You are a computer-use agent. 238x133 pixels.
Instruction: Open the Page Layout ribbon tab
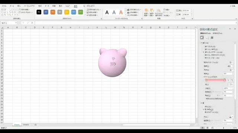click(x=29, y=6)
